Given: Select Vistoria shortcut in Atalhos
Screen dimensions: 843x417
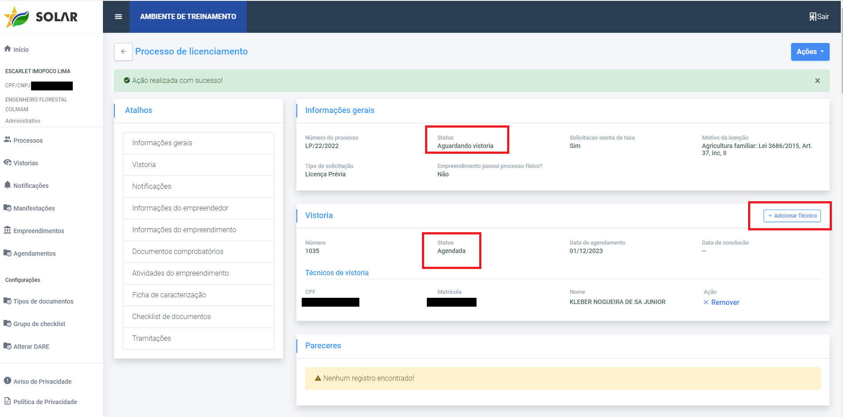Looking at the screenshot, I should (x=198, y=165).
